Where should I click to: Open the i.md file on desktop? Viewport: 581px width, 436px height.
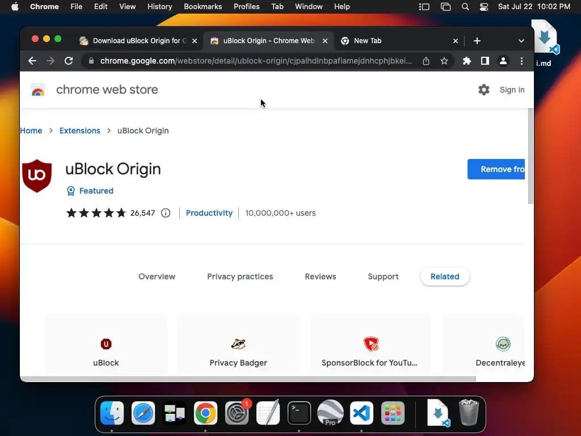pyautogui.click(x=544, y=43)
